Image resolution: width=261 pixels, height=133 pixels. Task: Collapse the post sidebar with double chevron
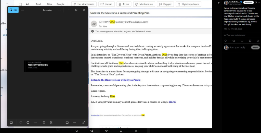[218, 3]
